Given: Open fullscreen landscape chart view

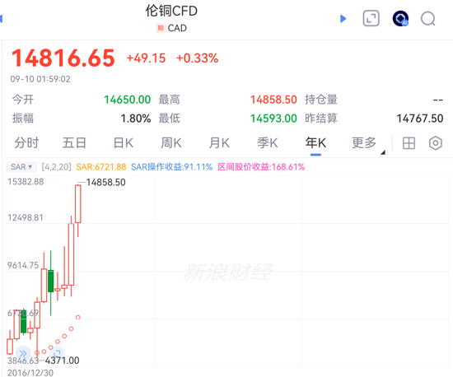Looking at the screenshot, I should pyautogui.click(x=371, y=18).
